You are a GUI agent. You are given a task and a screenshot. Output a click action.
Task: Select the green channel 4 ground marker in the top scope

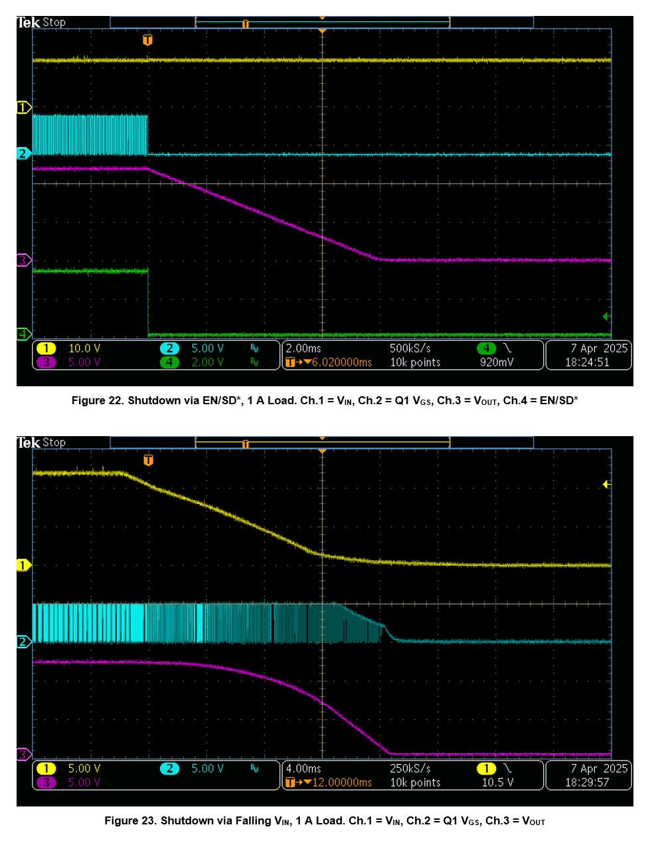tap(23, 333)
